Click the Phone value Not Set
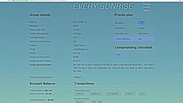The image size is (183, 103). [76, 53]
